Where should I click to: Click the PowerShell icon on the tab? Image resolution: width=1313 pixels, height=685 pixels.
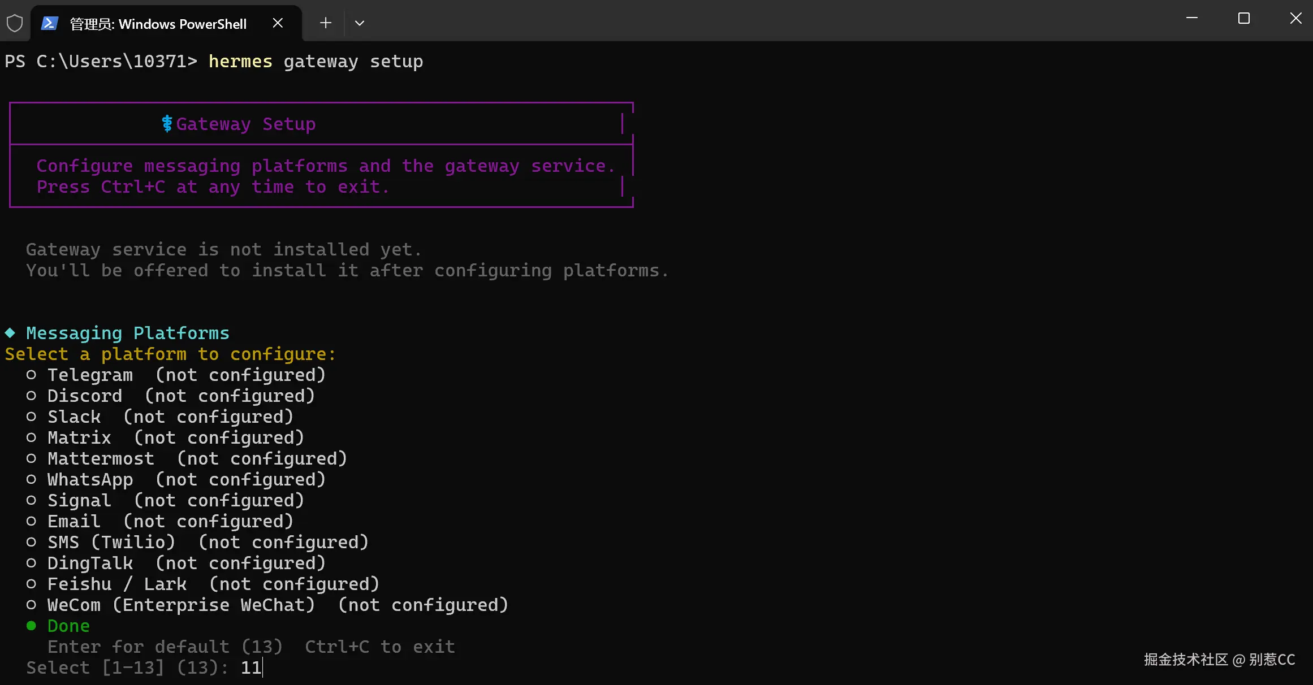[x=50, y=23]
